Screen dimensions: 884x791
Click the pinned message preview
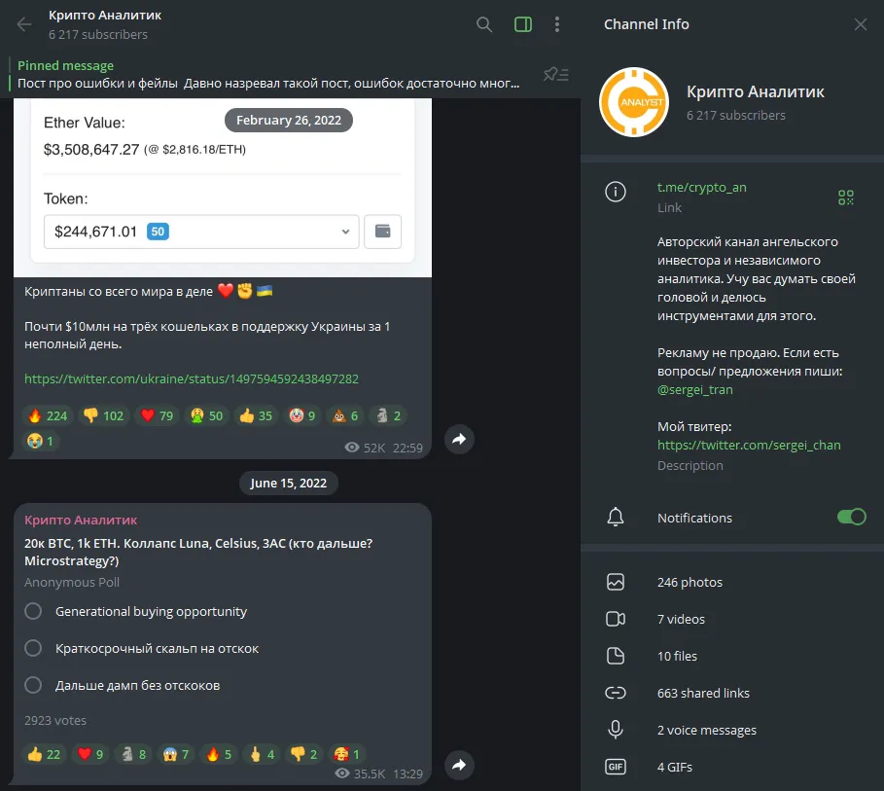268,75
